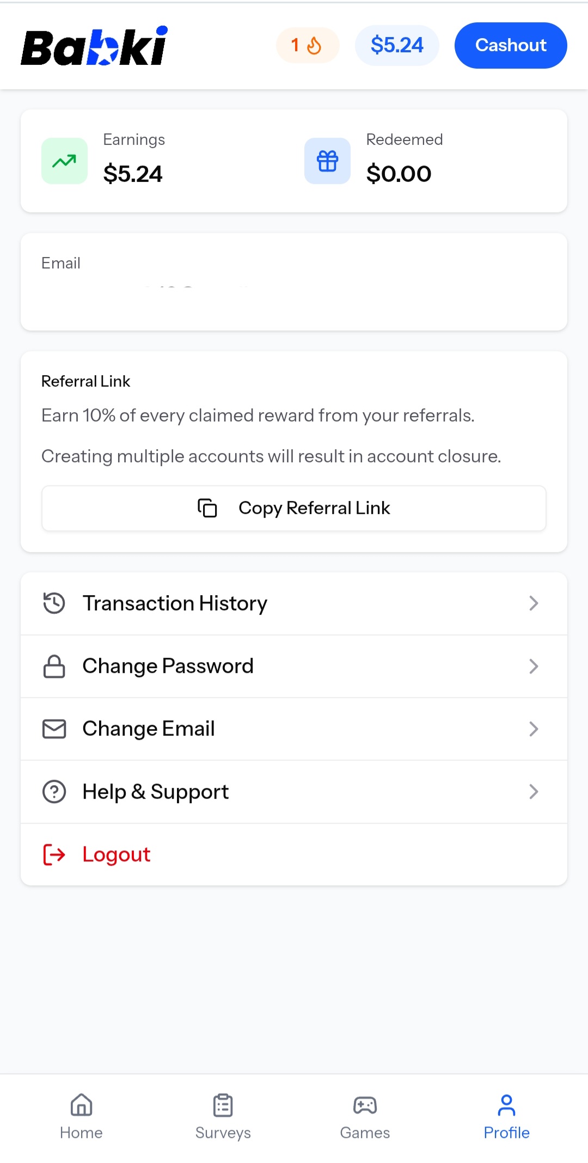Expand Help & Support chevron

tap(534, 792)
